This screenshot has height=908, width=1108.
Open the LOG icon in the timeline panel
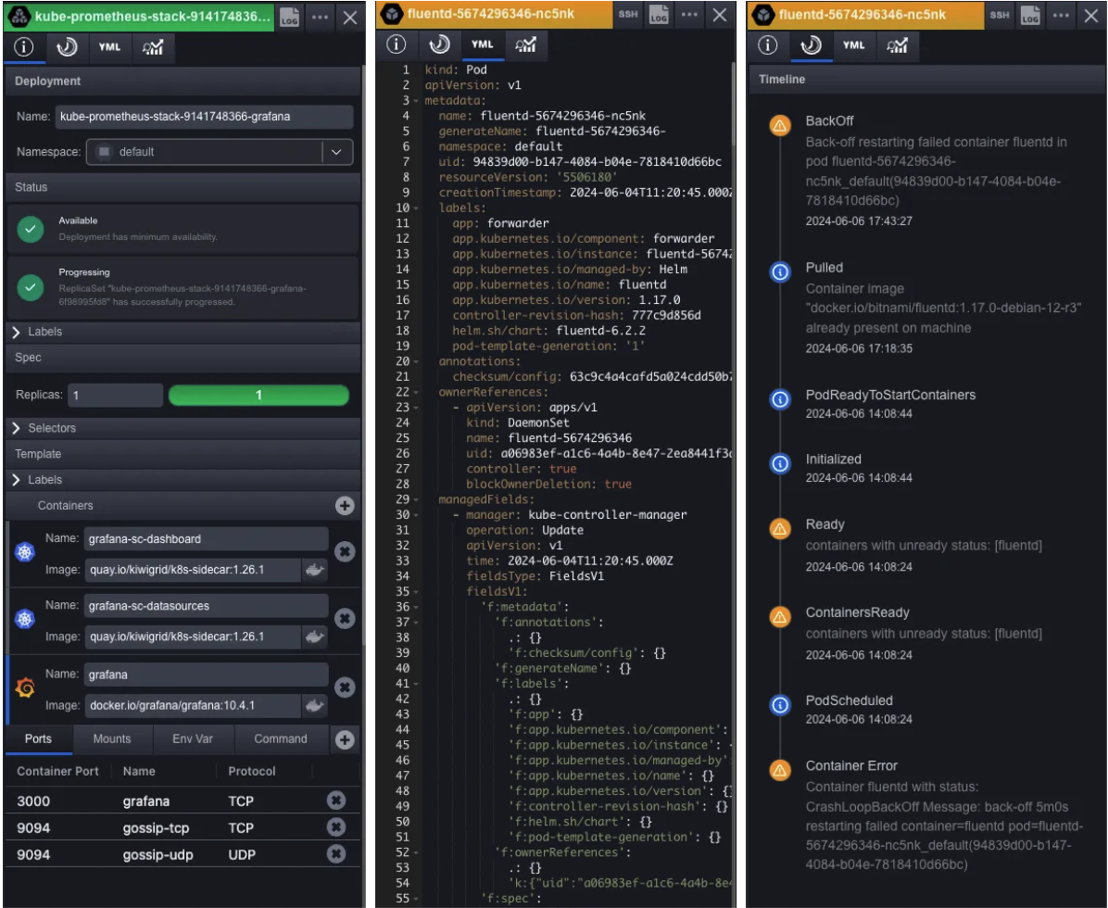pyautogui.click(x=1030, y=16)
